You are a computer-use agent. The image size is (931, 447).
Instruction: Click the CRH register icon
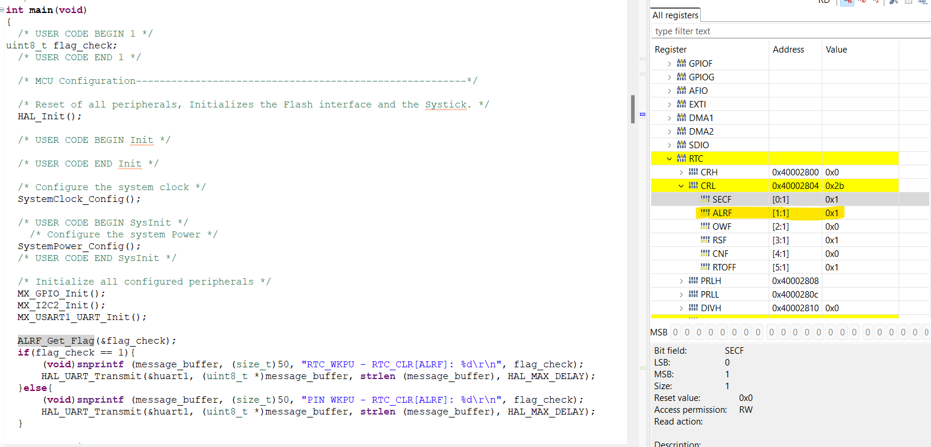[693, 172]
